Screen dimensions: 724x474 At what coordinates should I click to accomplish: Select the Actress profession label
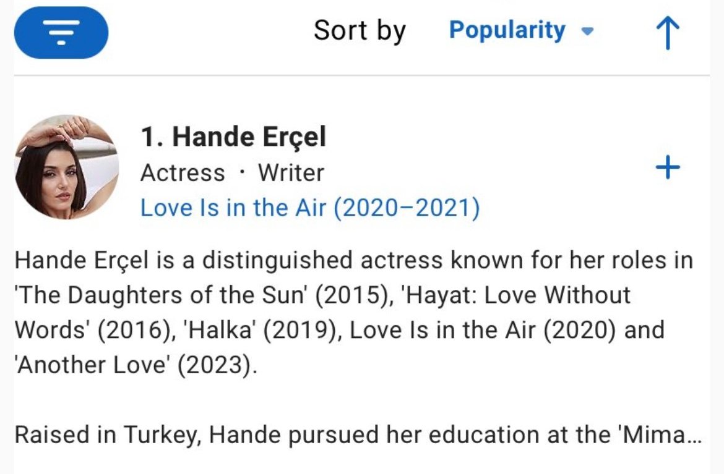[183, 173]
